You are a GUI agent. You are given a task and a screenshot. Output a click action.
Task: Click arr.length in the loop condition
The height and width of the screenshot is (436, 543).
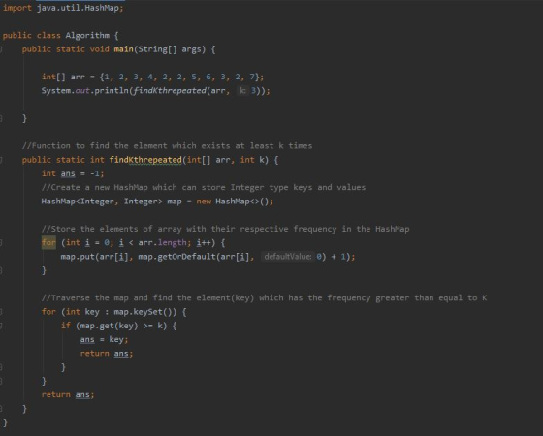pos(162,243)
